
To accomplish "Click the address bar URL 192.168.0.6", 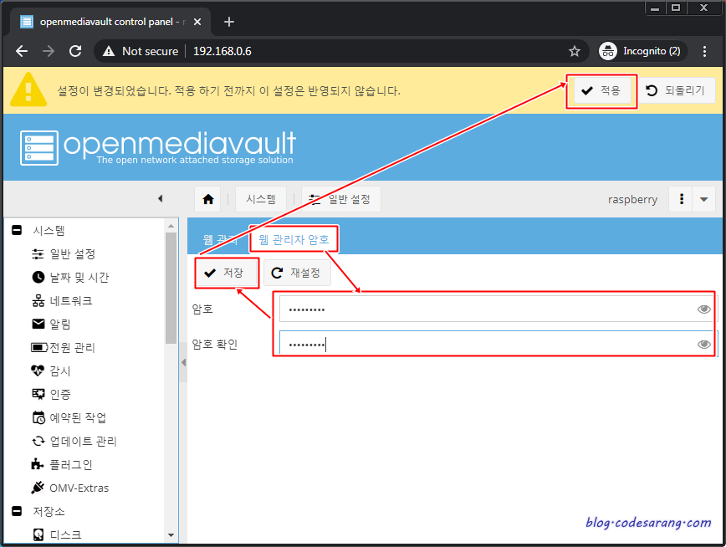I will point(222,51).
